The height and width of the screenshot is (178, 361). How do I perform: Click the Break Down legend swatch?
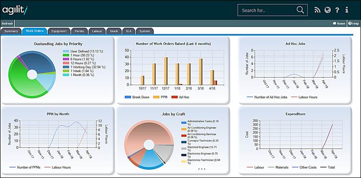click(128, 97)
